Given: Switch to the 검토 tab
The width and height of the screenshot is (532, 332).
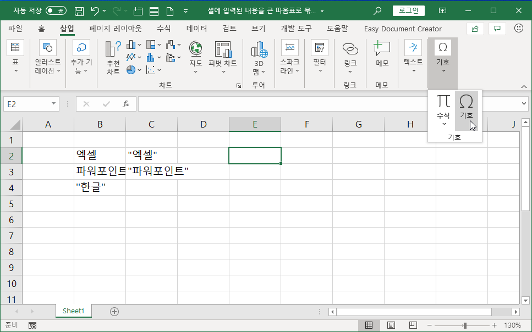Looking at the screenshot, I should (x=229, y=29).
